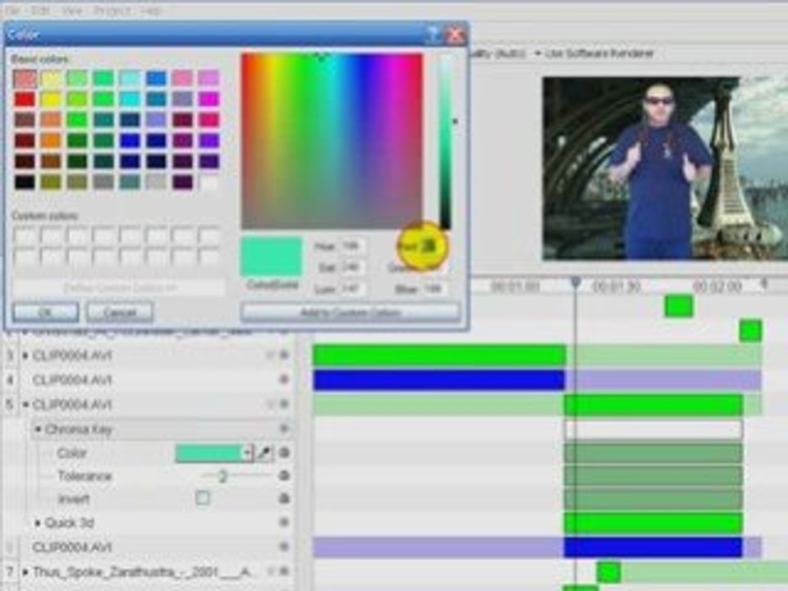Expand track 3 CLIP0004.AVI

point(25,355)
